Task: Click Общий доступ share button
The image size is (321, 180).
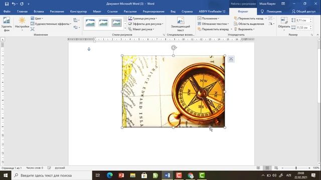Action: (303, 11)
